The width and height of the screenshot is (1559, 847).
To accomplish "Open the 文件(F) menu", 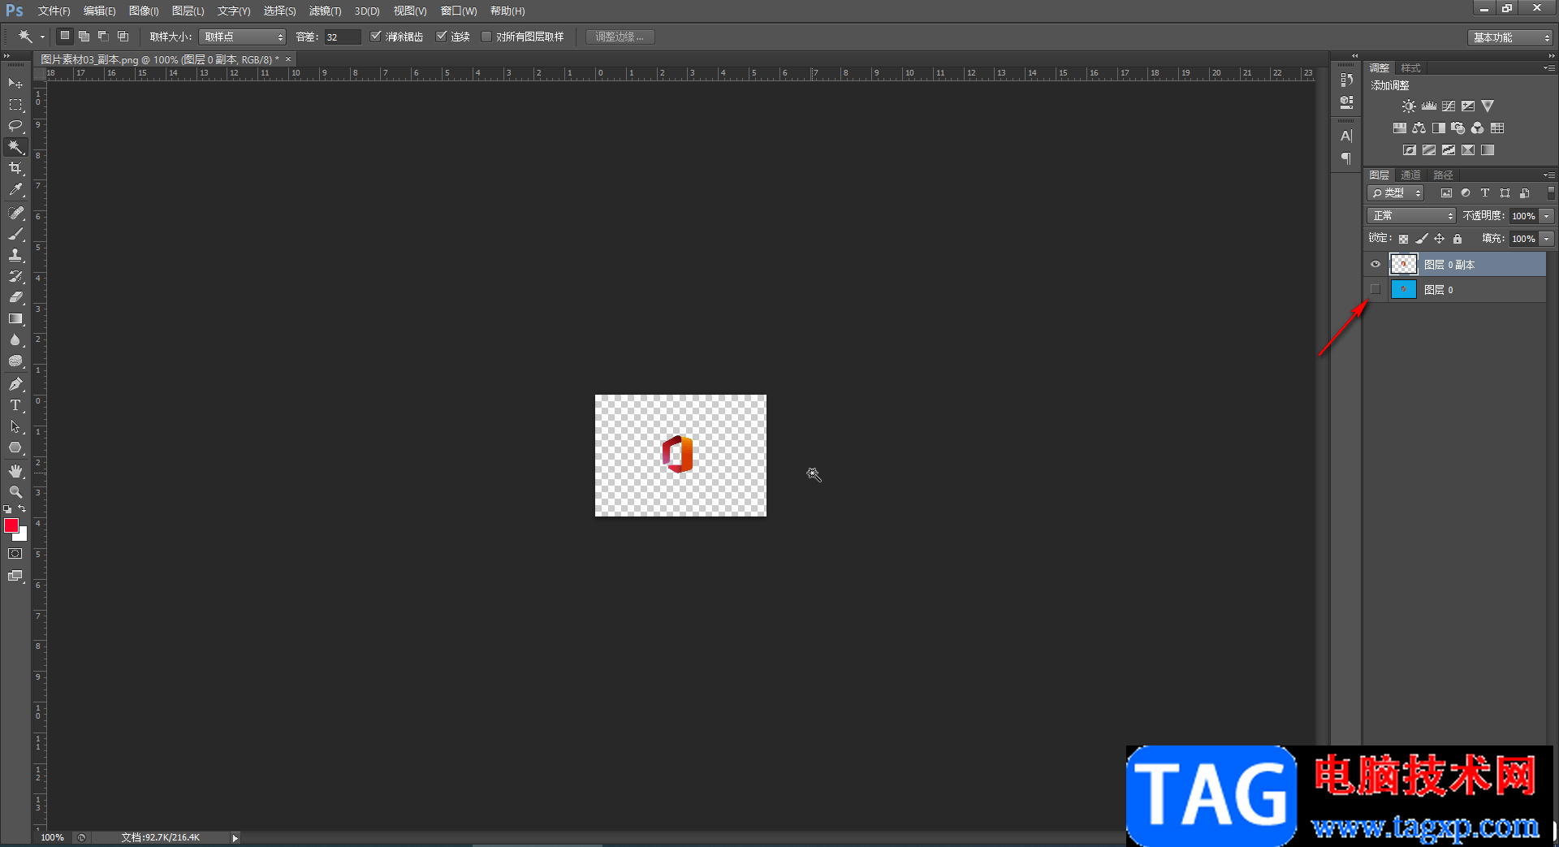I will pyautogui.click(x=54, y=11).
